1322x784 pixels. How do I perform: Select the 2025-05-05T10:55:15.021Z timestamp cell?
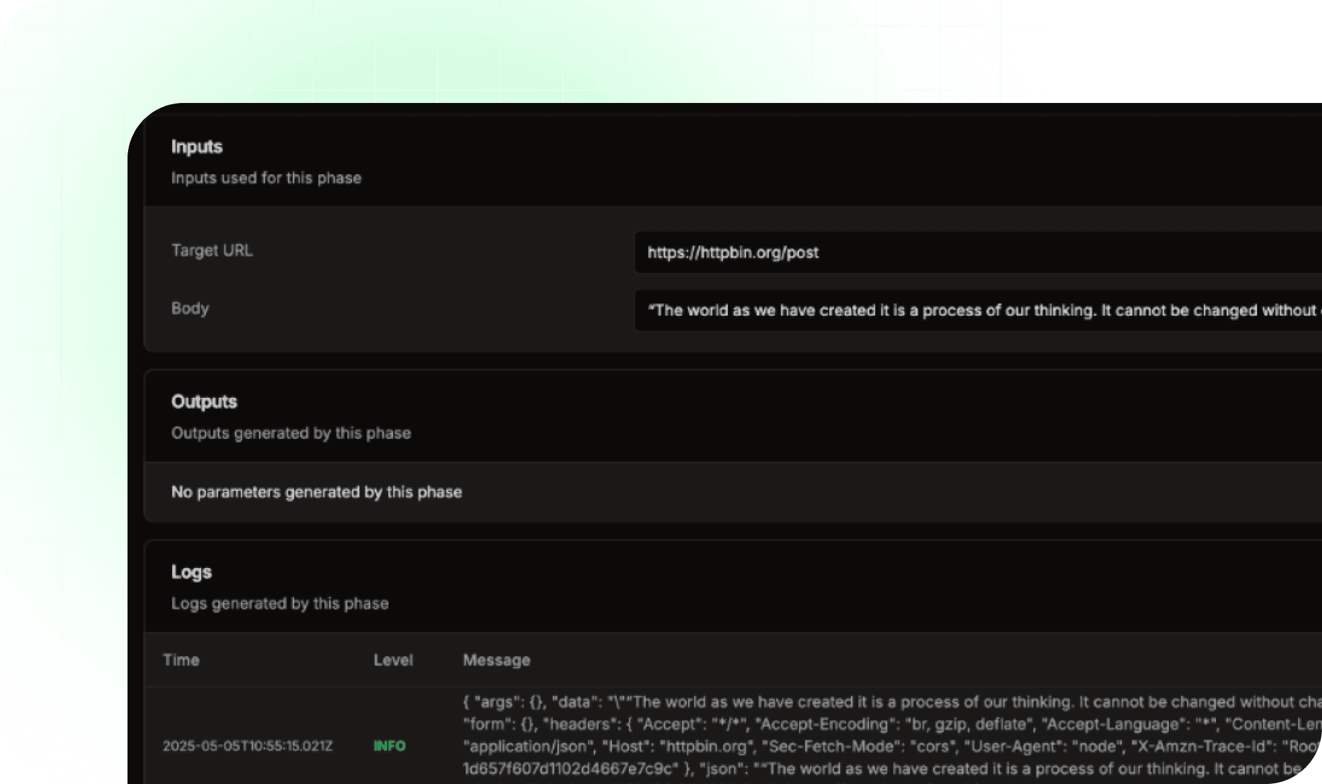[x=247, y=746]
